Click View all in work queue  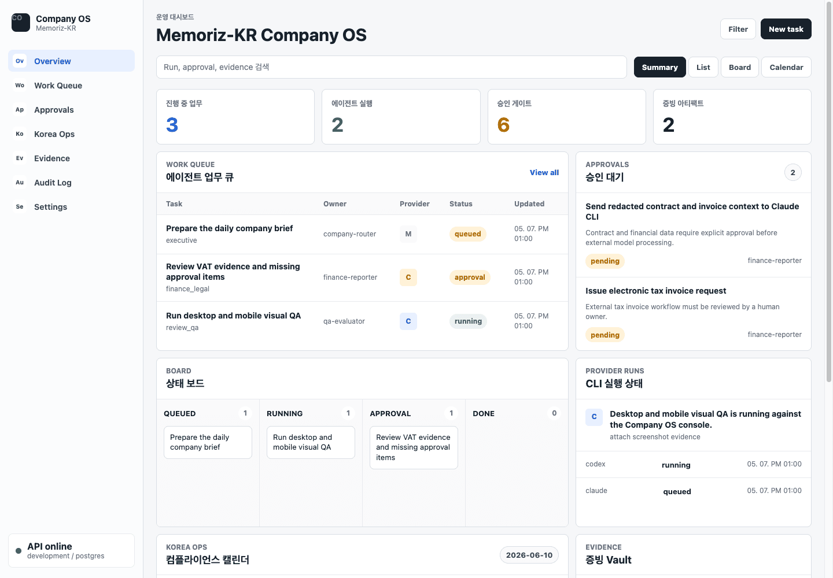coord(544,172)
